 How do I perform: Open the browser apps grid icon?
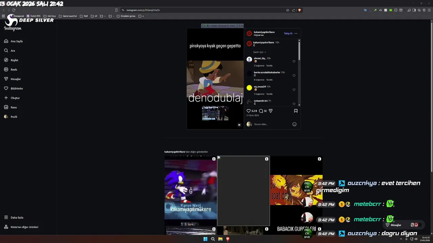3,16
